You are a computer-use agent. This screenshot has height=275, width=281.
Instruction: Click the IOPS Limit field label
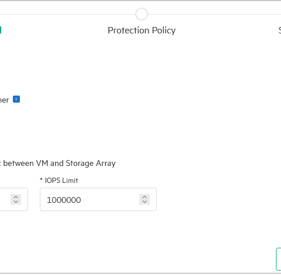(61, 181)
